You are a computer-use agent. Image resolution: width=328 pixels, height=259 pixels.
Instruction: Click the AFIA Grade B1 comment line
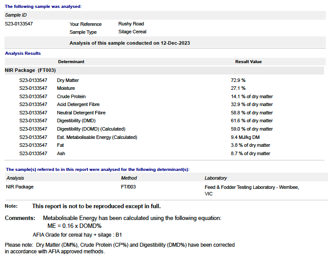click(x=77, y=234)
